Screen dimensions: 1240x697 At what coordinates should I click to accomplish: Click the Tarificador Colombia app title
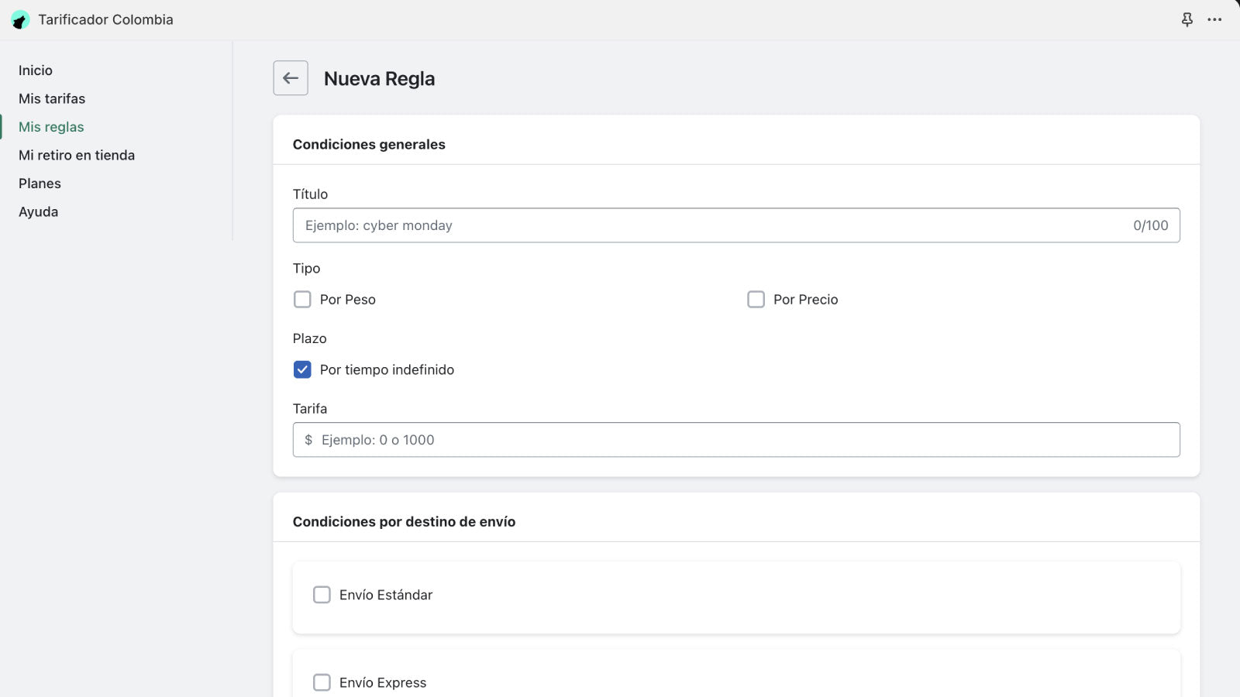[x=105, y=19]
